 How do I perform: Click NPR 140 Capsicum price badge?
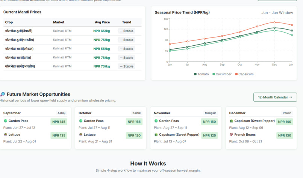tap(285, 122)
